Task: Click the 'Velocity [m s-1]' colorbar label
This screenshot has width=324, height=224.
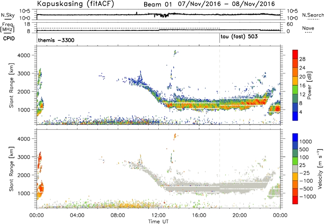Action: pyautogui.click(x=320, y=169)
